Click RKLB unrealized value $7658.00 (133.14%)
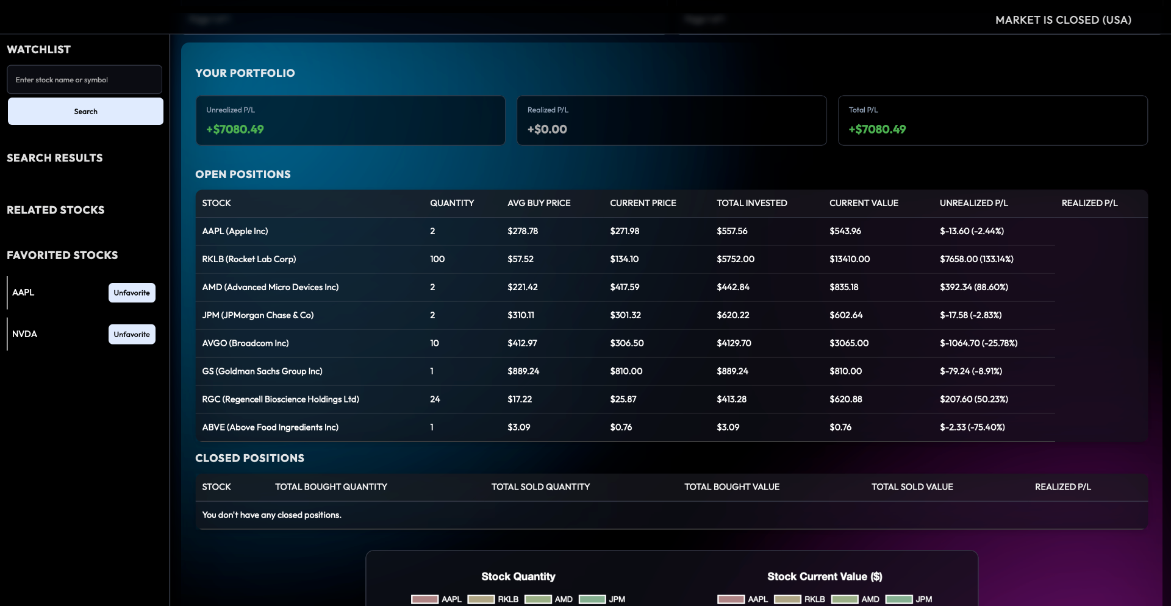The image size is (1171, 606). [976, 259]
